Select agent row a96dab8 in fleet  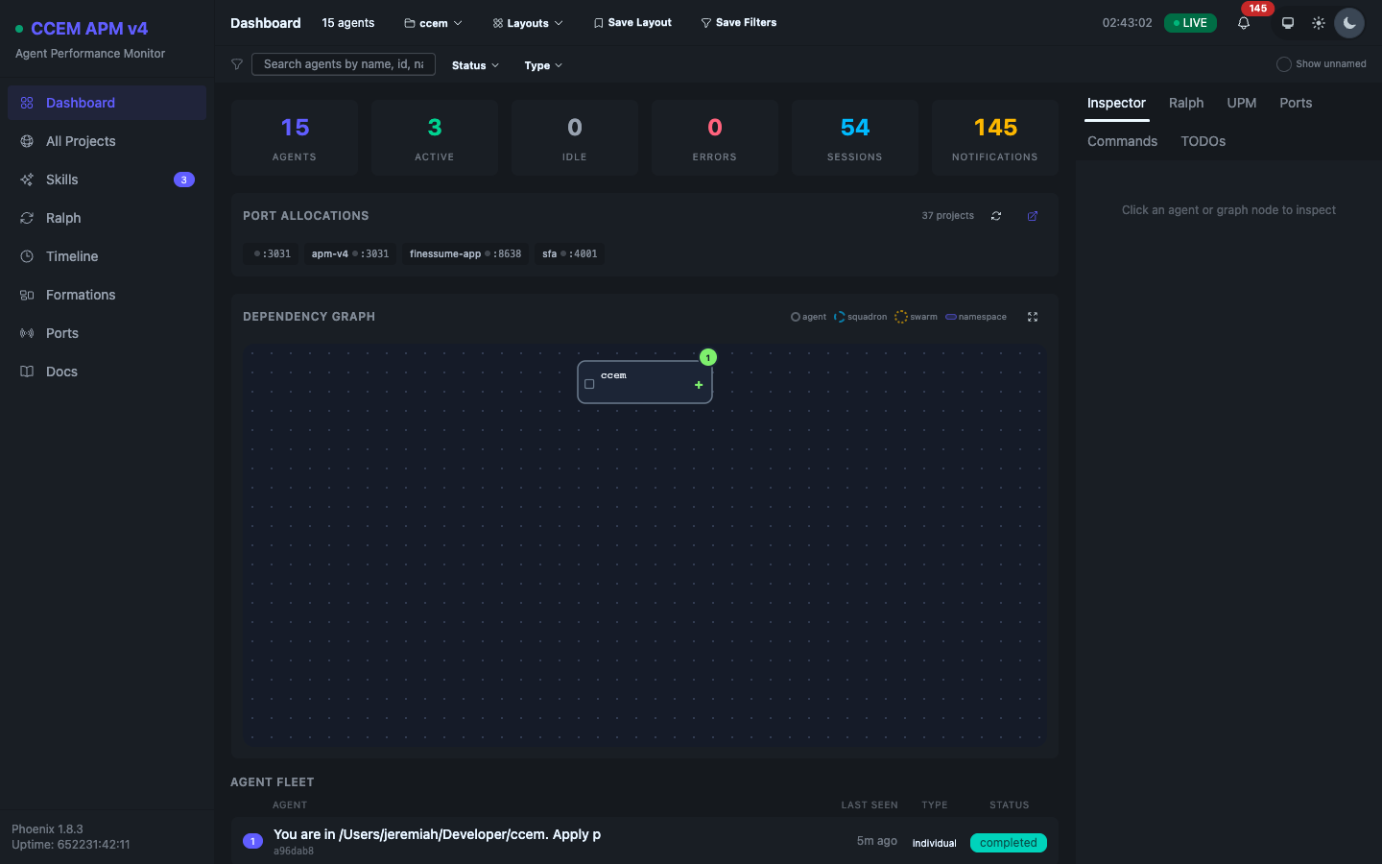coord(645,841)
